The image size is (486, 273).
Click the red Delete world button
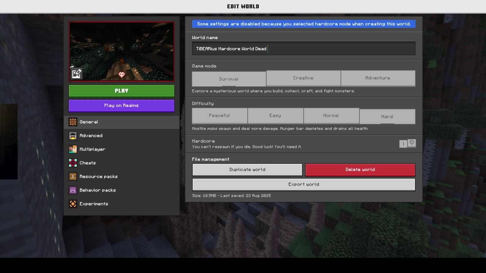coord(360,169)
